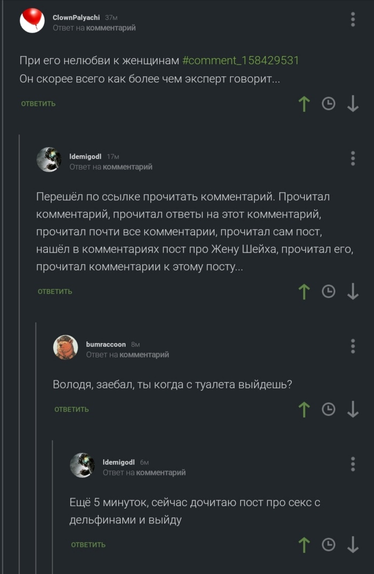Click the clock icon under ClownPalyachi's comment
Viewport: 374px width, 574px height.
coord(328,104)
